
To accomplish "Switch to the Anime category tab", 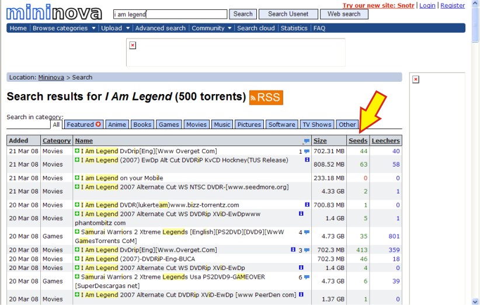I will coord(117,124).
